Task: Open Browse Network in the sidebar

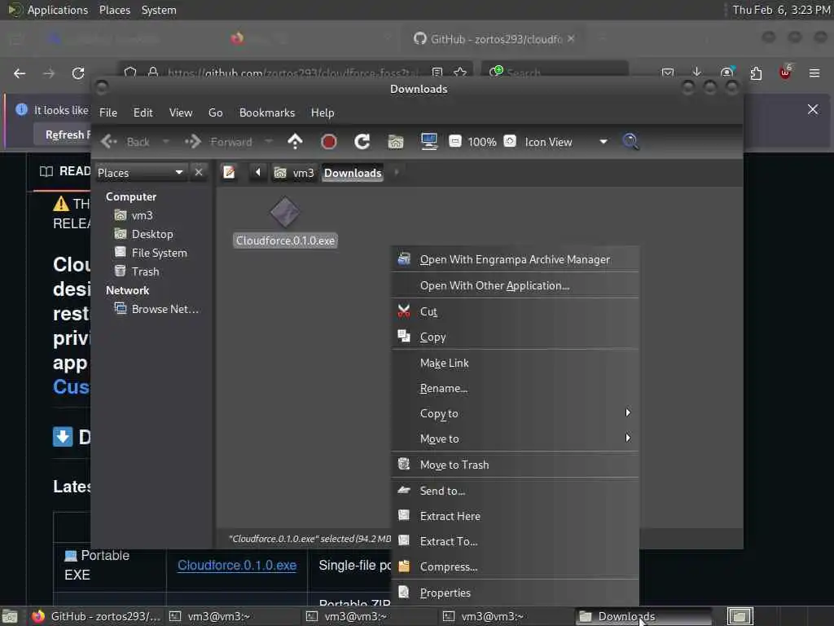Action: (x=157, y=309)
